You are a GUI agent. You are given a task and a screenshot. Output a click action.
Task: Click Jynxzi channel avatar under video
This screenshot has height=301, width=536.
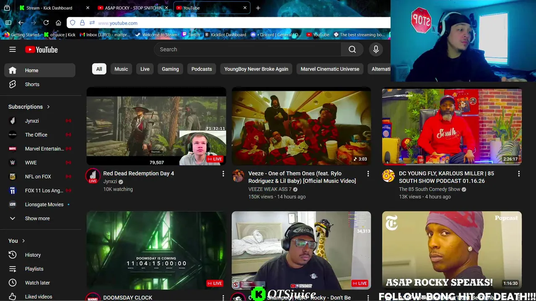pos(93,176)
